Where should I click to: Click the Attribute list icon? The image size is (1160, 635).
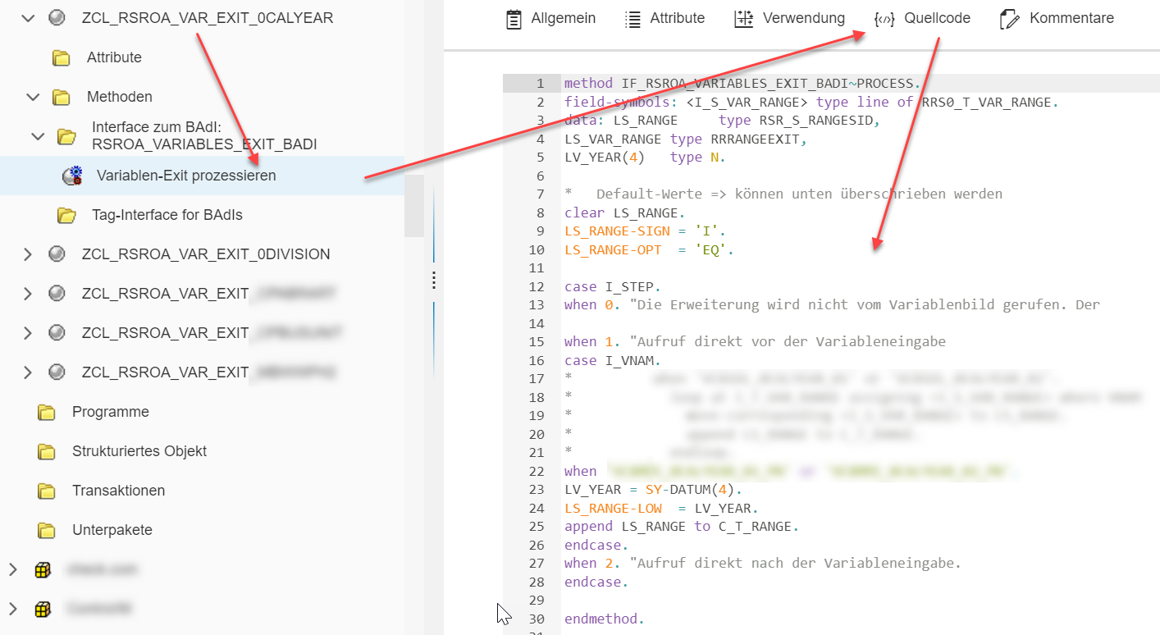633,19
